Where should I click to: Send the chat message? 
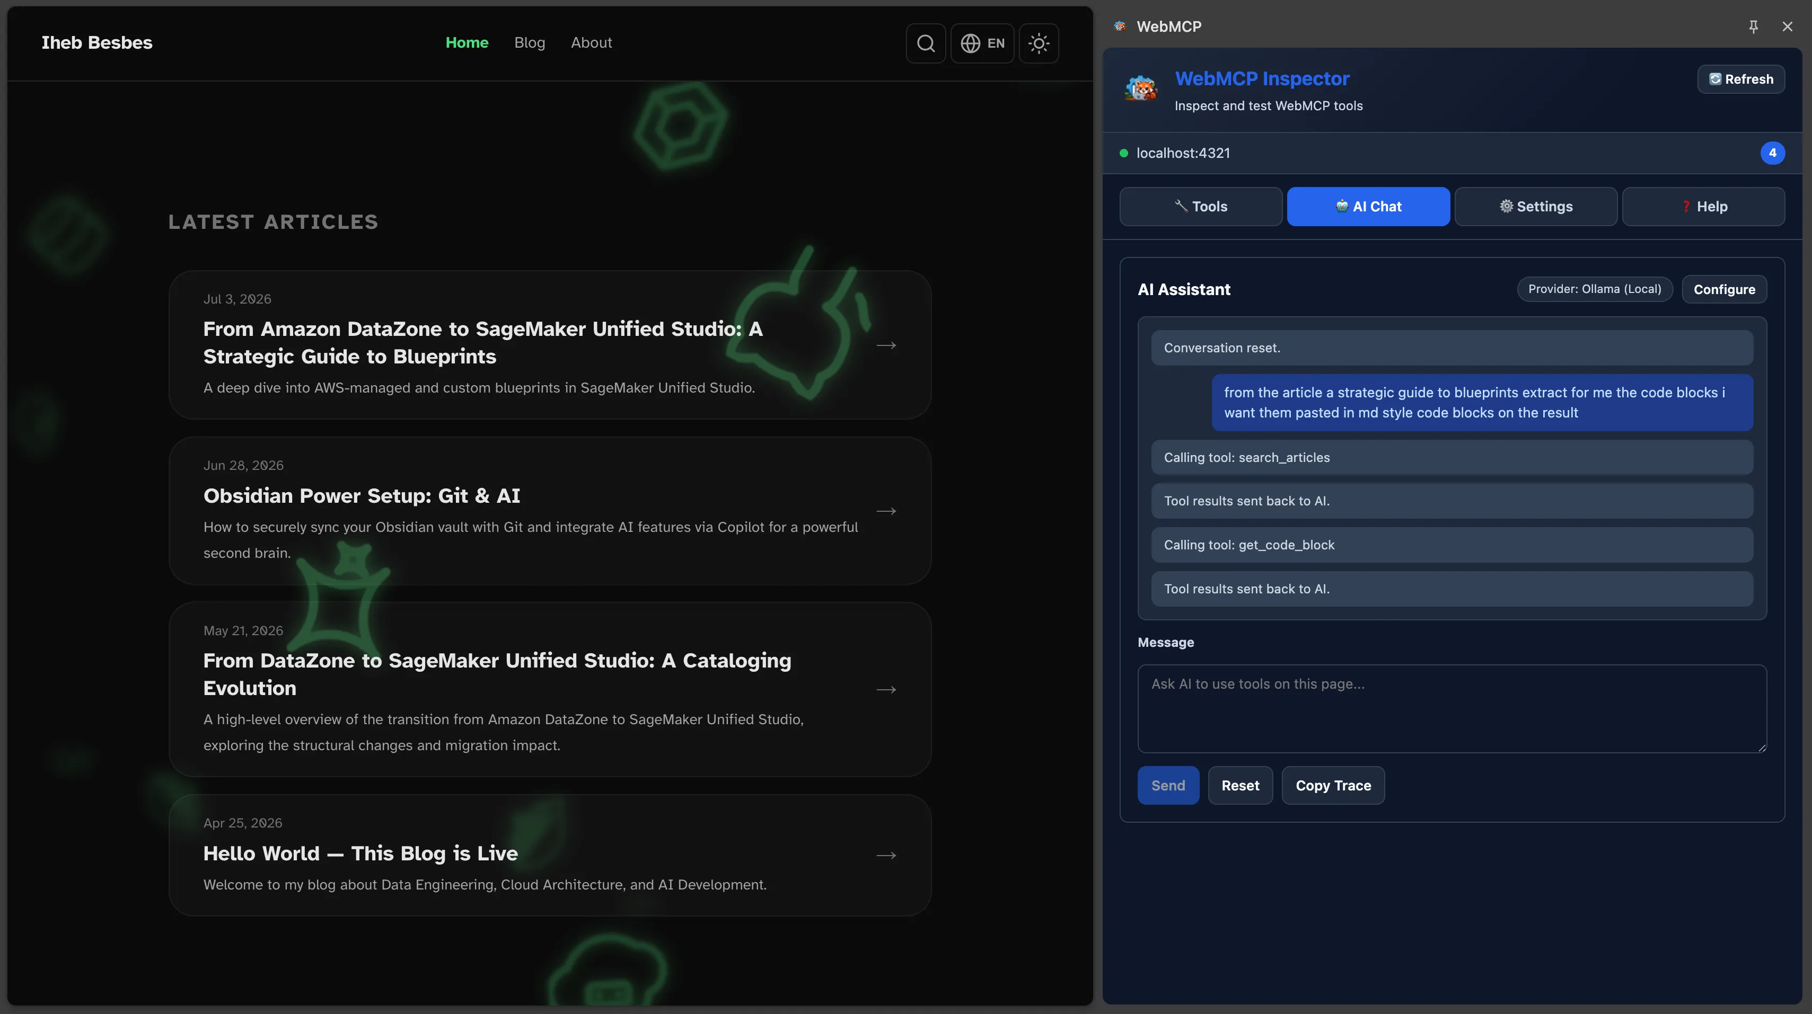pos(1168,786)
